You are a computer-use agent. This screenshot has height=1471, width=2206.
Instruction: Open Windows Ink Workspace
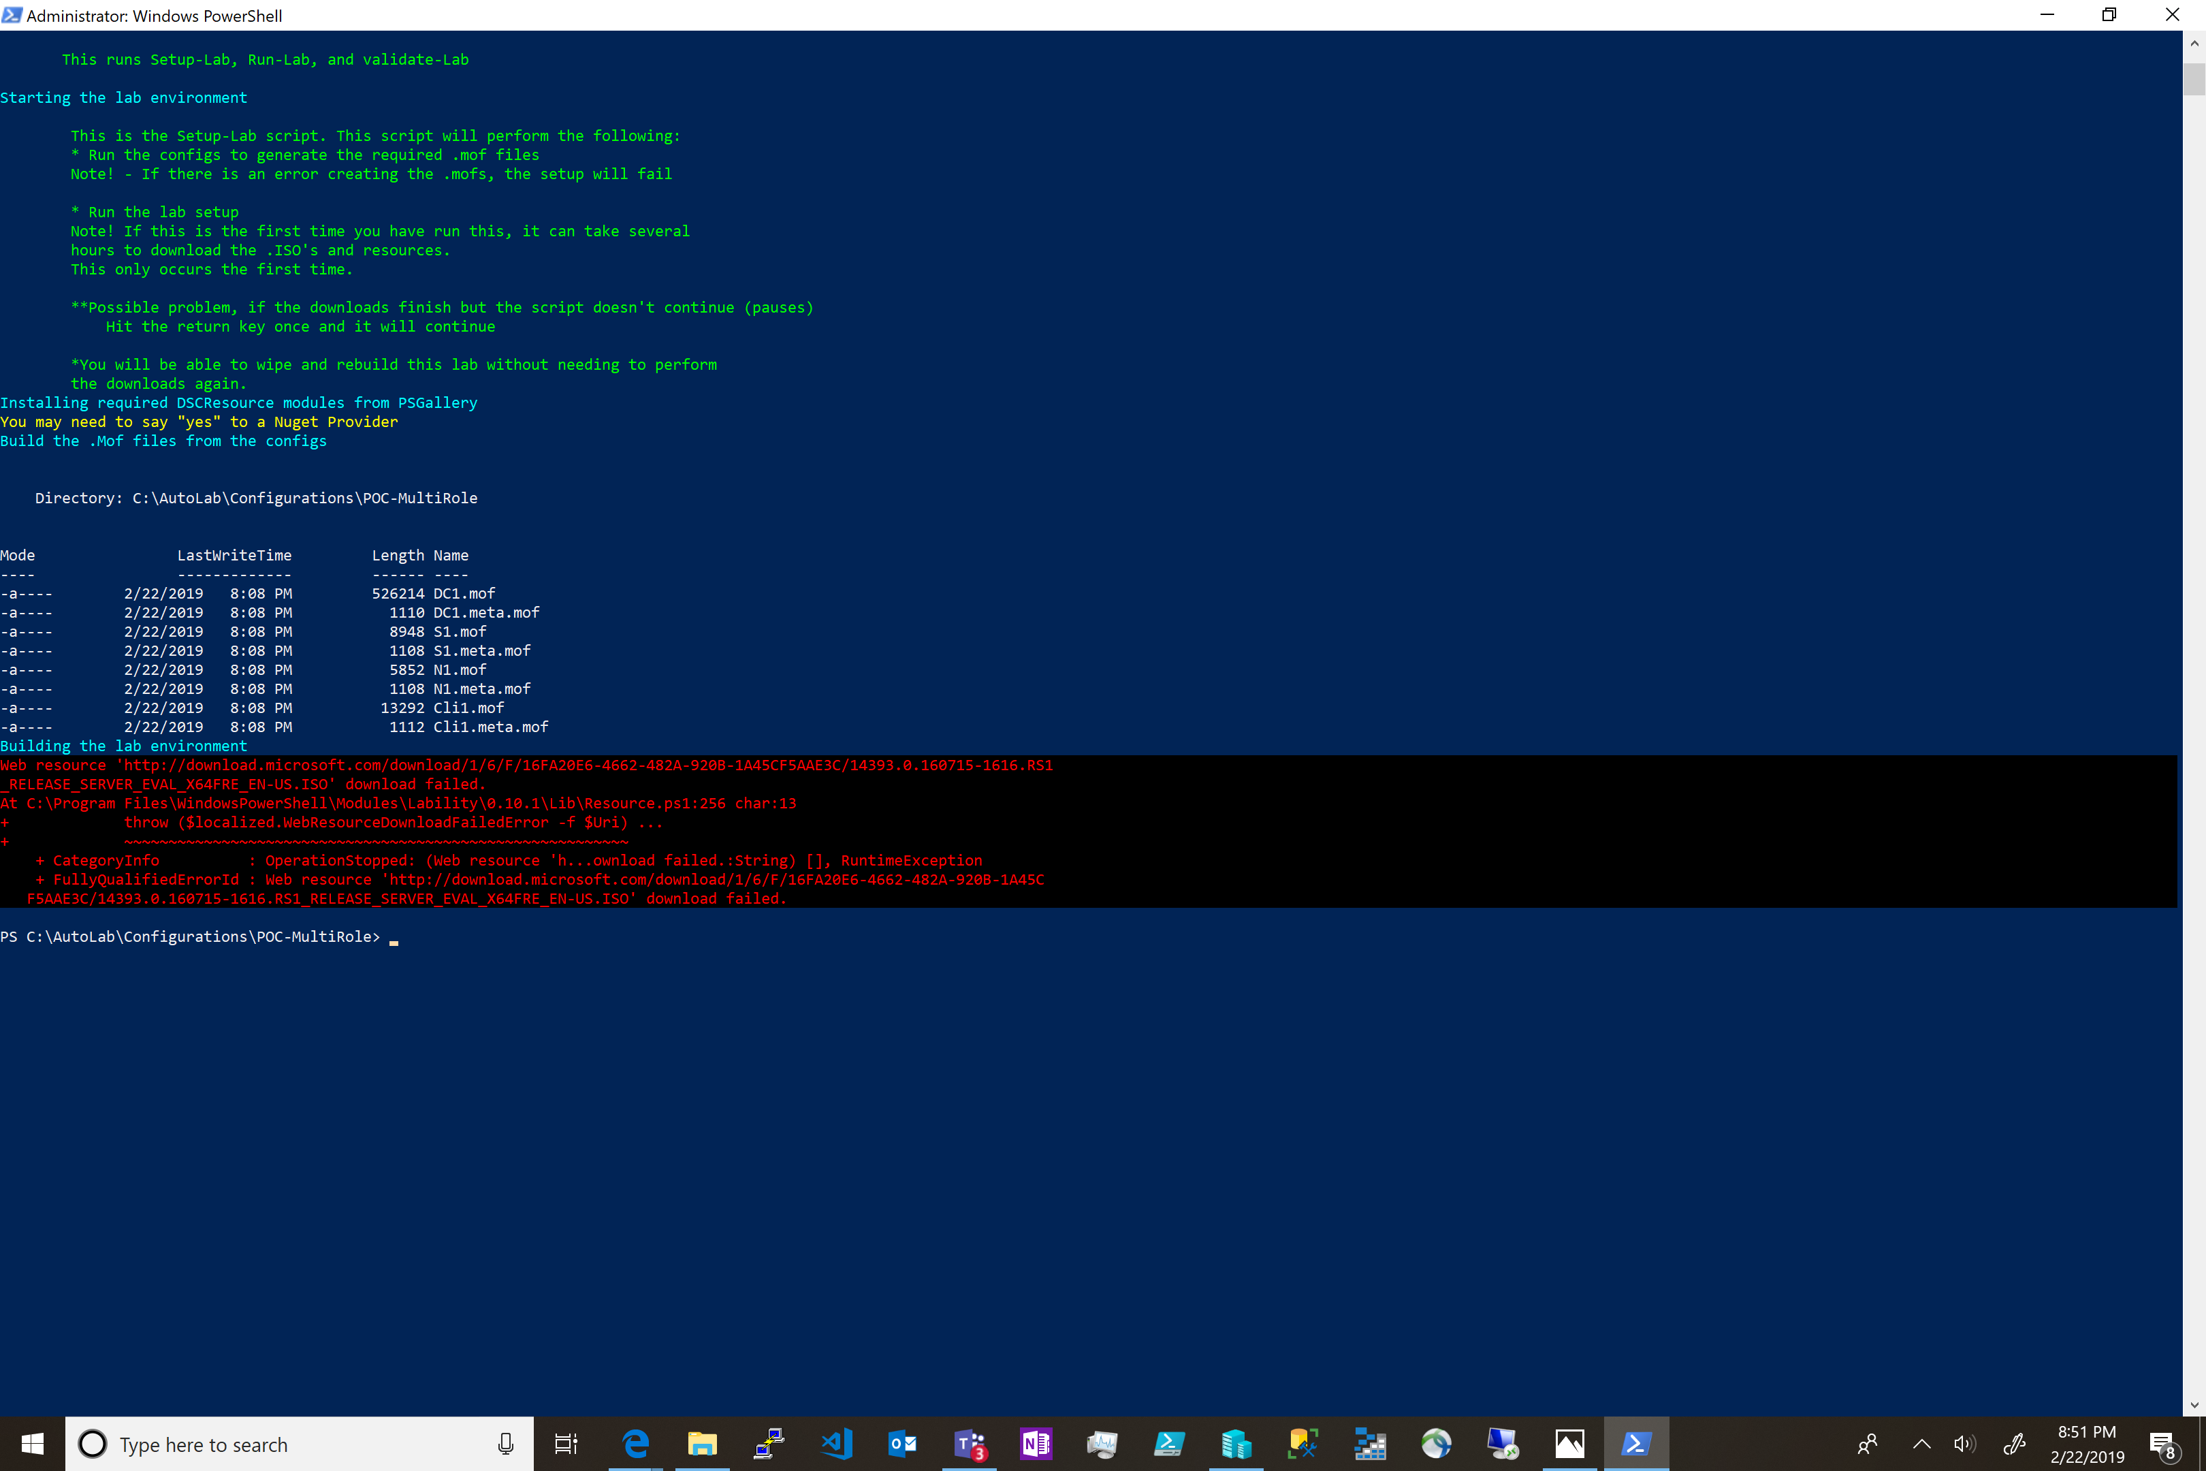(x=2015, y=1444)
